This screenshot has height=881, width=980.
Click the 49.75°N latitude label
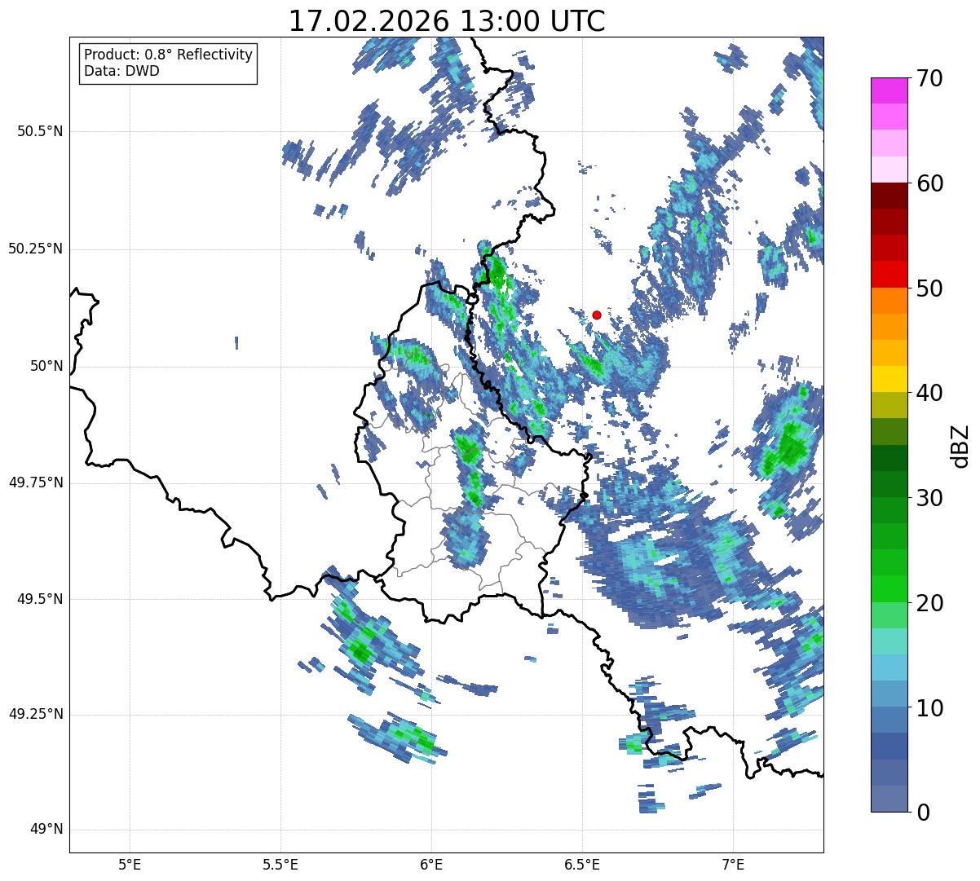(x=36, y=482)
